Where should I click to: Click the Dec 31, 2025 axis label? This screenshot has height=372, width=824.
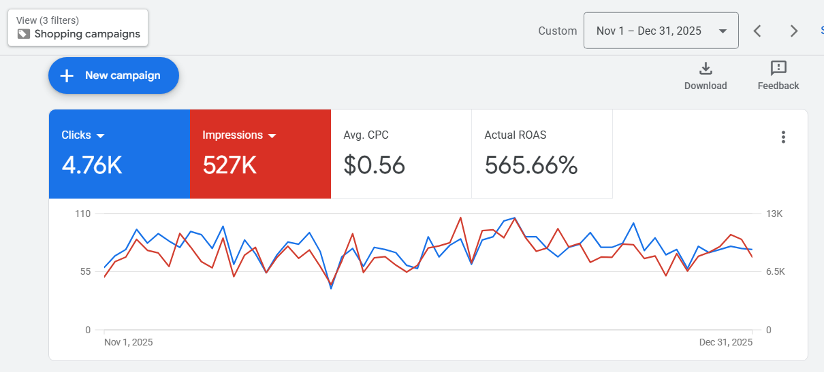coord(726,342)
